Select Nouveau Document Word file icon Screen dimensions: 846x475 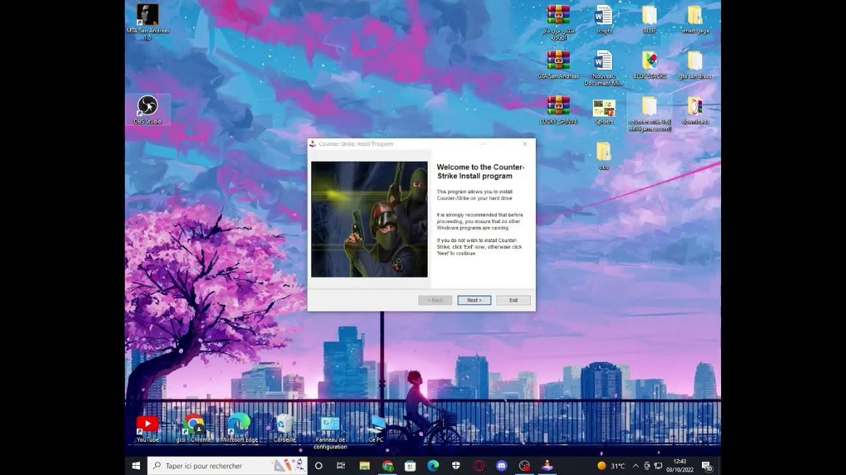603,67
